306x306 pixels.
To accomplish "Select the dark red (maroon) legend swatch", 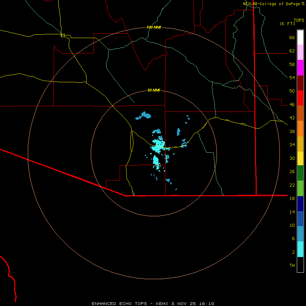I will (300, 83).
